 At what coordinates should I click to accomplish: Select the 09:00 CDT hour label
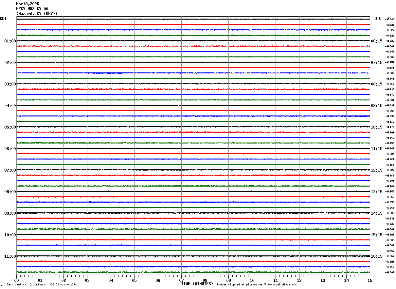point(10,213)
